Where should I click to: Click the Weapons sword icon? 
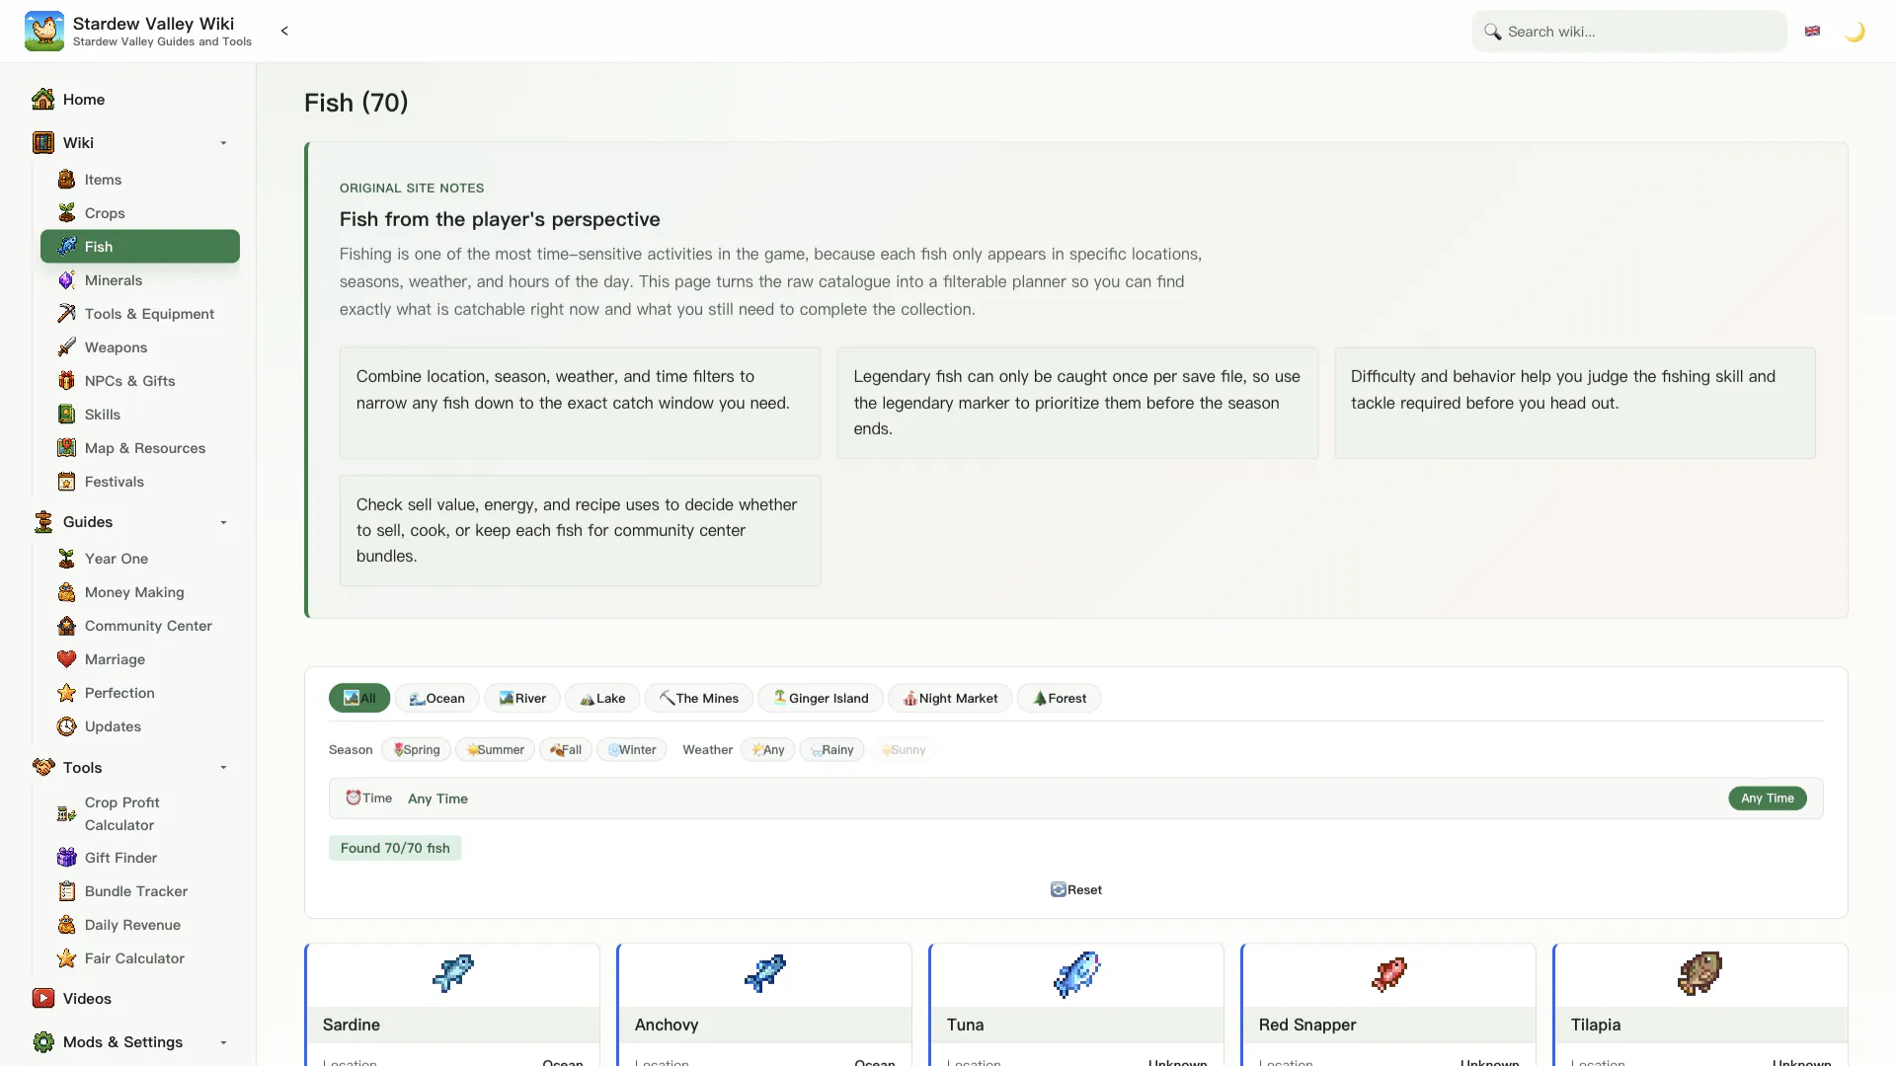click(66, 347)
